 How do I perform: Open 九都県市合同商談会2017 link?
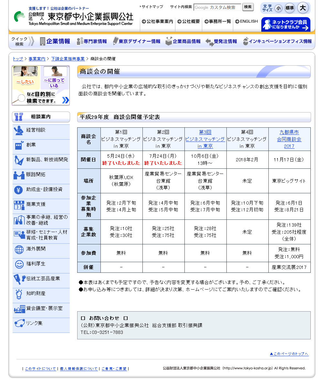289,139
